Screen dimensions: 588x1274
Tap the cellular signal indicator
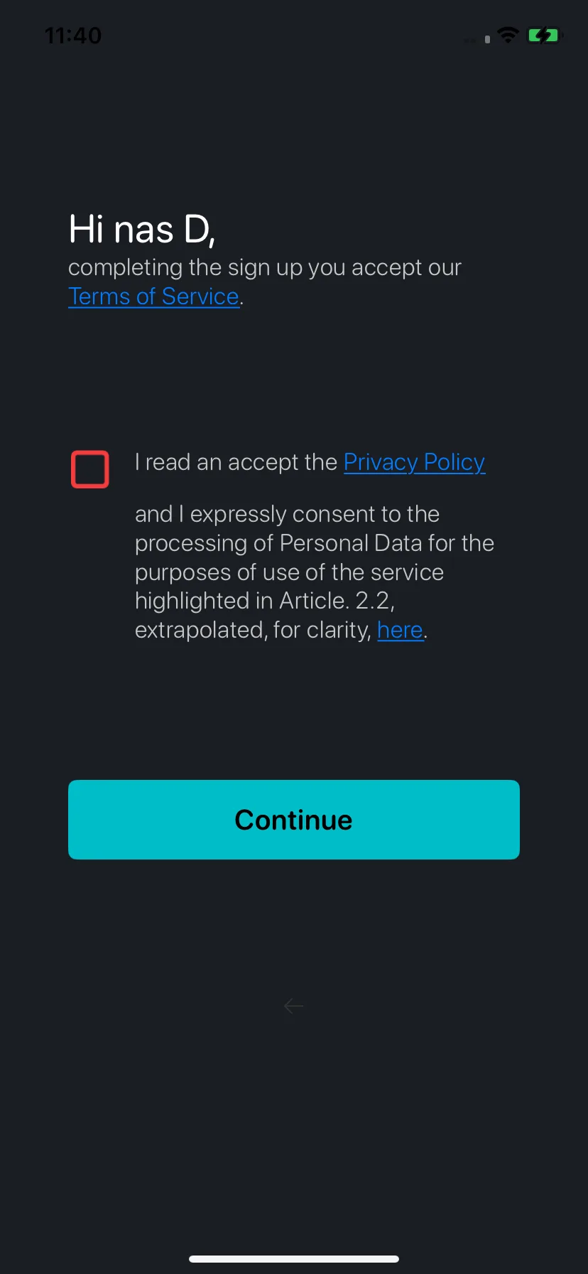[x=477, y=39]
